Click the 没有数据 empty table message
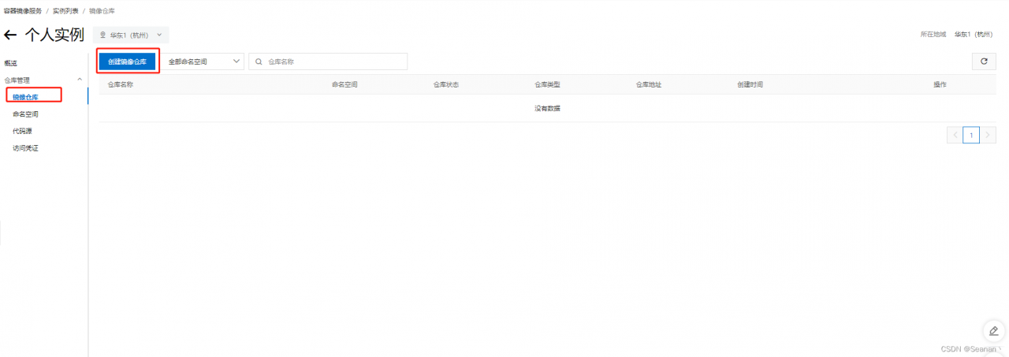This screenshot has width=1009, height=357. pyautogui.click(x=547, y=109)
